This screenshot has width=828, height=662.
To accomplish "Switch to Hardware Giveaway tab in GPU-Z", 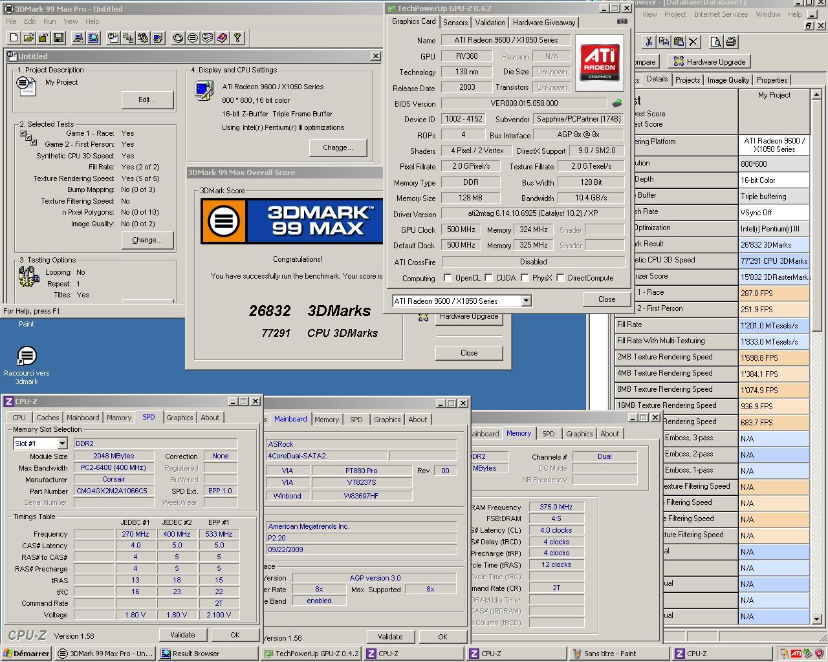I will tap(544, 22).
